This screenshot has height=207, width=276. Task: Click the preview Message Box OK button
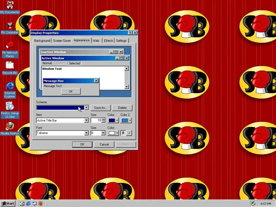[x=71, y=91]
